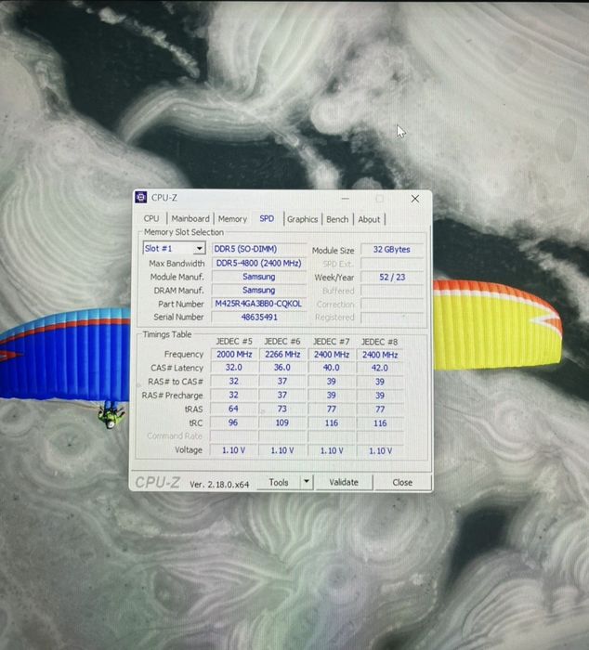
Task: Select the DRAM Manuf. Samsung value
Action: [x=259, y=290]
